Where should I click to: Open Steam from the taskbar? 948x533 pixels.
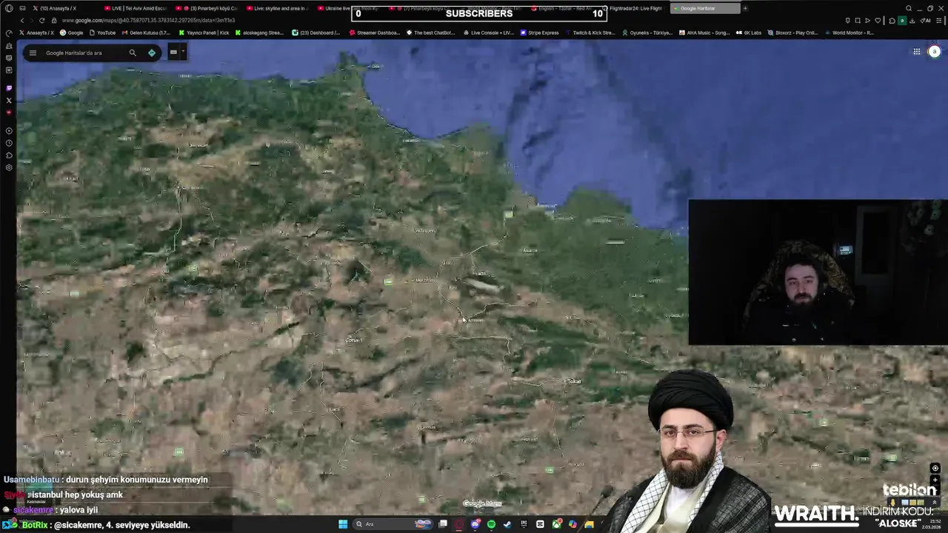click(x=507, y=524)
